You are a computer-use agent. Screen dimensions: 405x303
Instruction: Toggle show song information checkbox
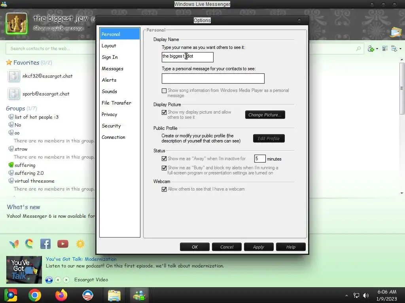(164, 91)
